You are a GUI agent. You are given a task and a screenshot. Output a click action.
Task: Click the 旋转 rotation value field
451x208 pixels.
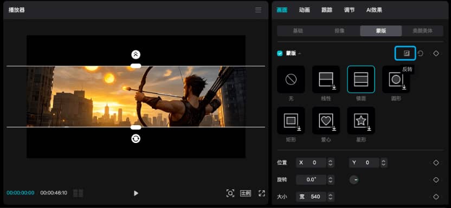311,180
